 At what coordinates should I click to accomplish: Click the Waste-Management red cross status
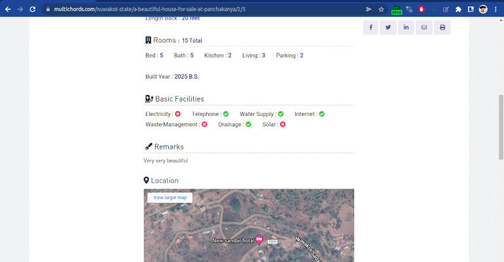coord(204,124)
